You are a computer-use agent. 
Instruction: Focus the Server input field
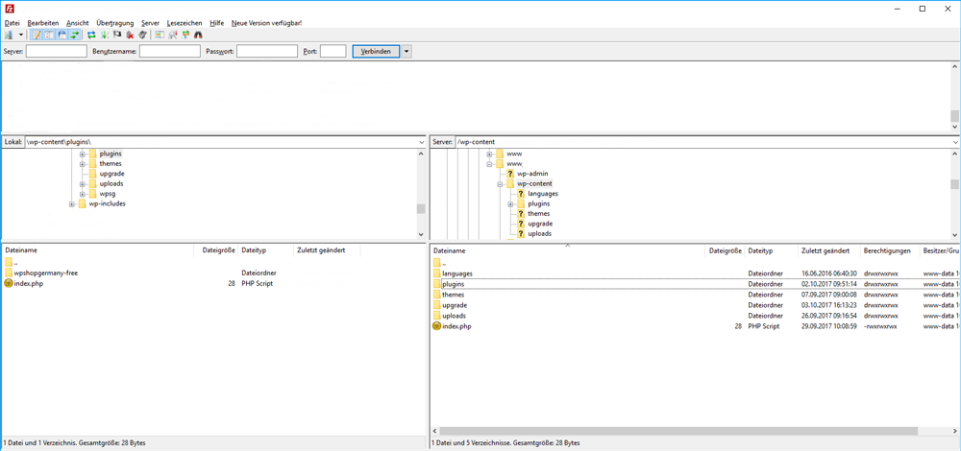click(57, 52)
